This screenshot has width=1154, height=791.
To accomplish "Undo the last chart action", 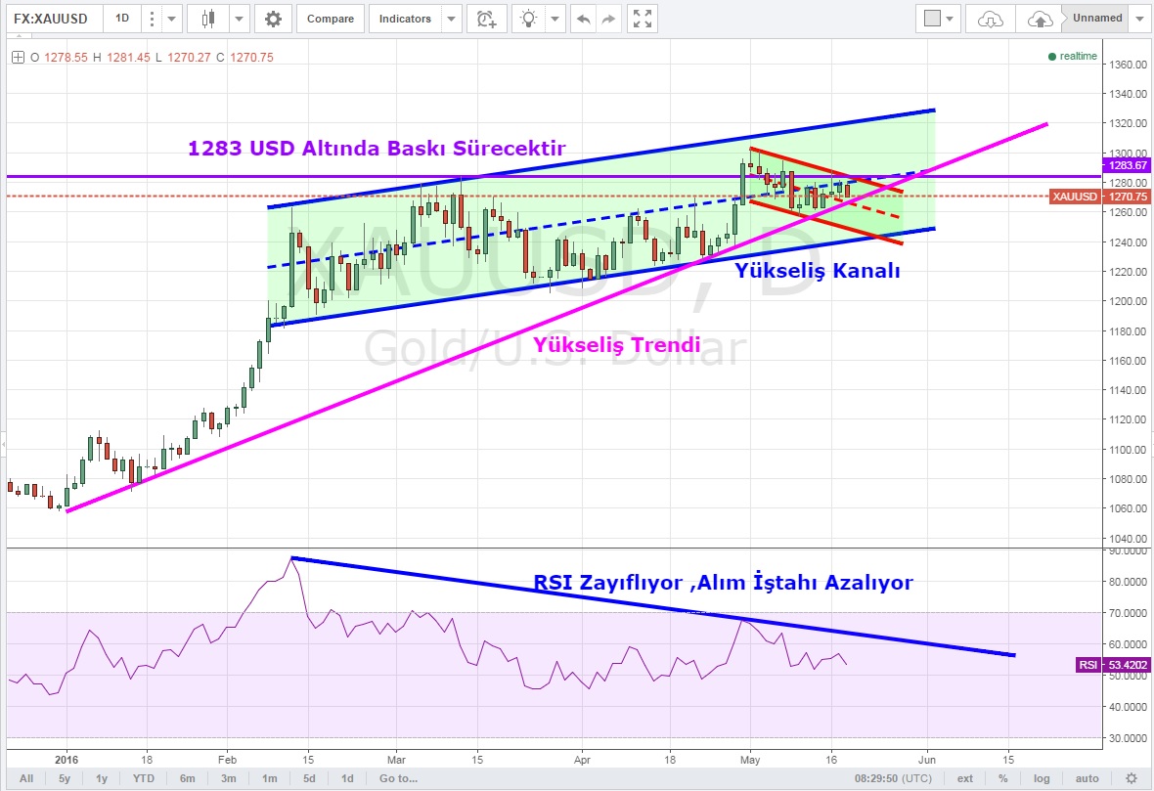I will click(x=584, y=19).
